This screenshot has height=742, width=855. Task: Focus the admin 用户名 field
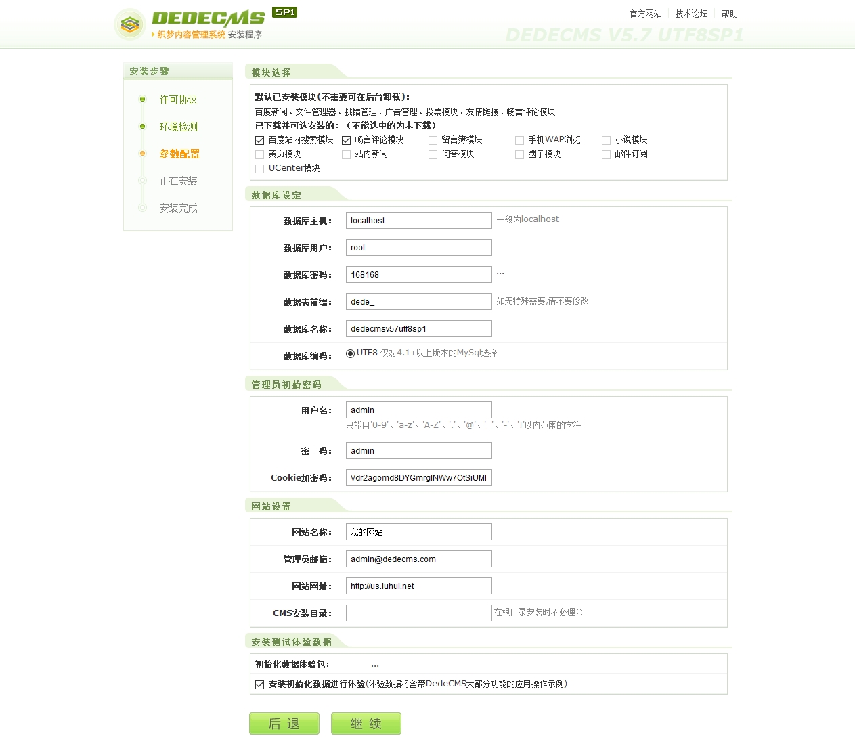(x=419, y=410)
